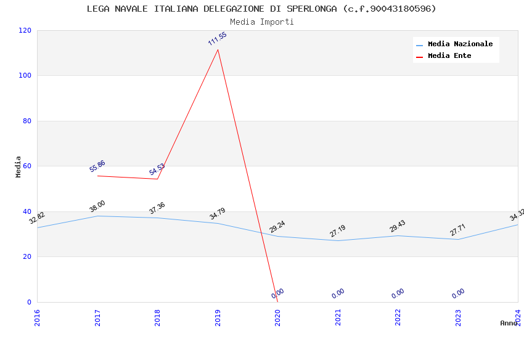The image size is (524, 339).
Task: Click the 2018 x-axis year label
Action: pyautogui.click(x=157, y=317)
